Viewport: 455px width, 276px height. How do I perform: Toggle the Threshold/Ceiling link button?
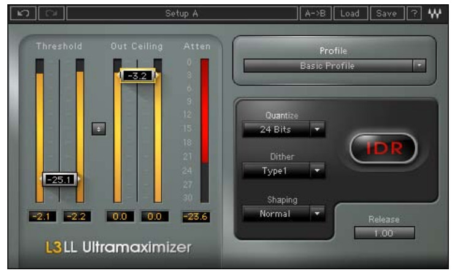click(x=99, y=129)
